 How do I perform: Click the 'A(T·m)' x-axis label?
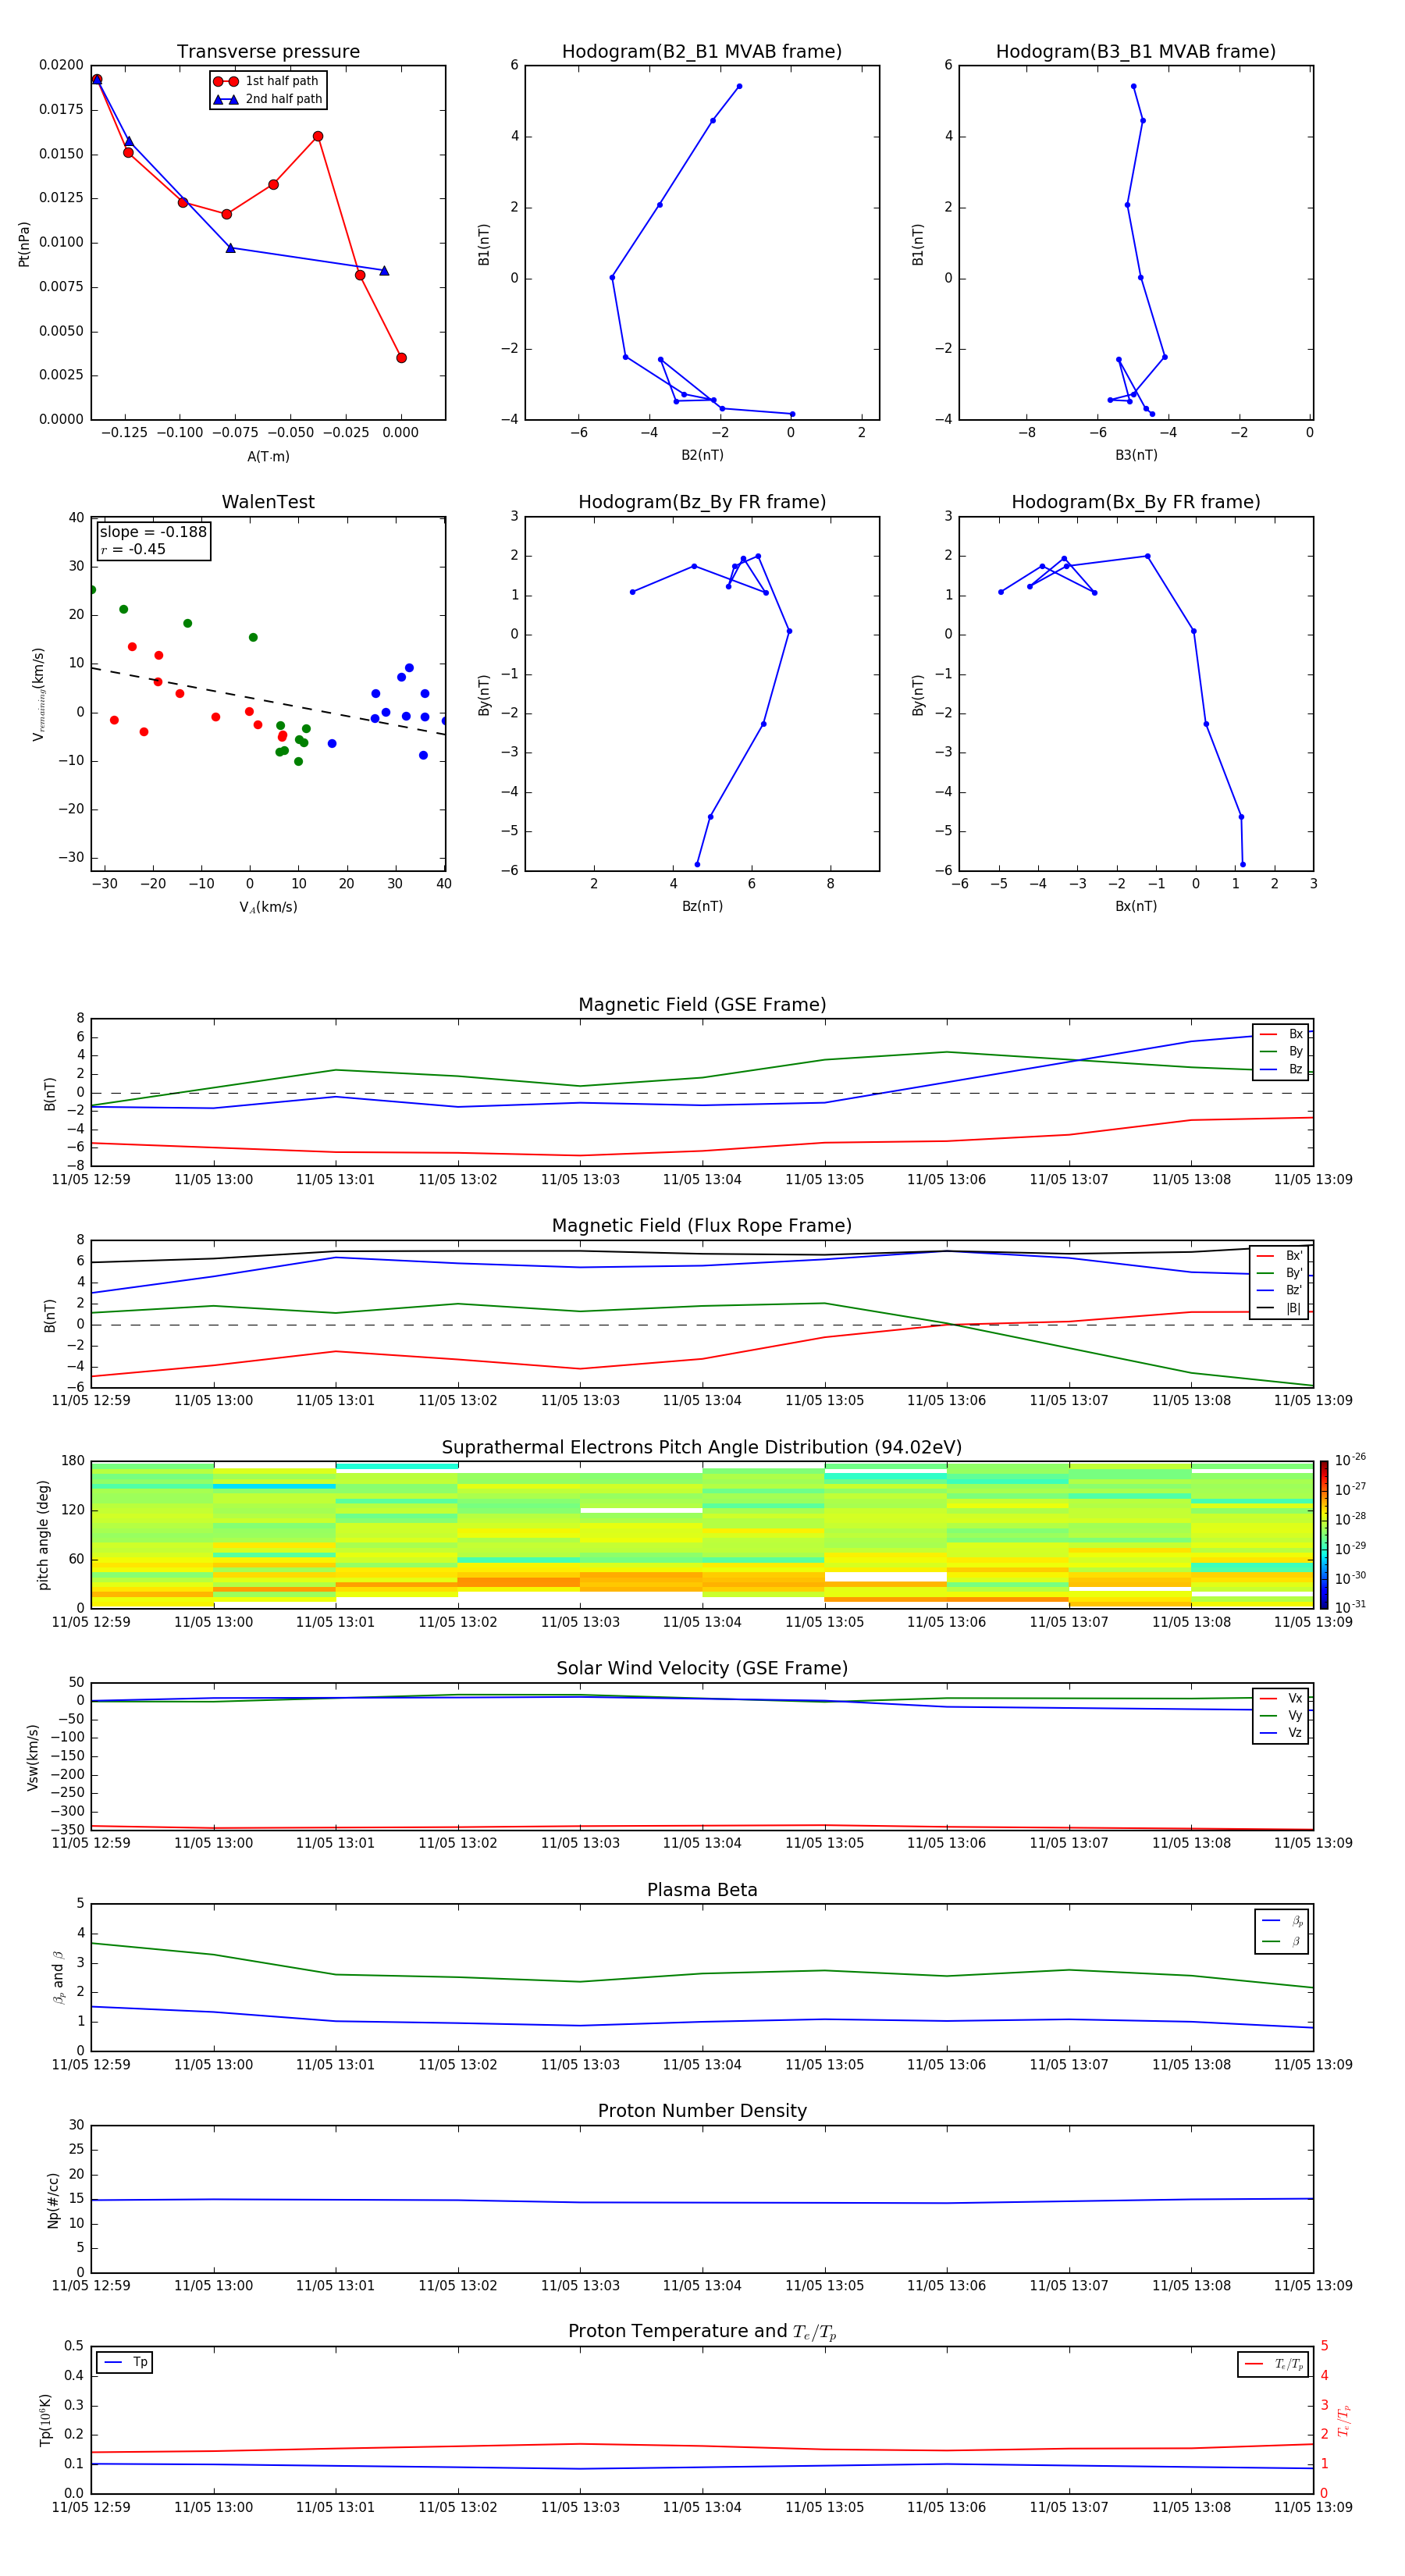268,456
